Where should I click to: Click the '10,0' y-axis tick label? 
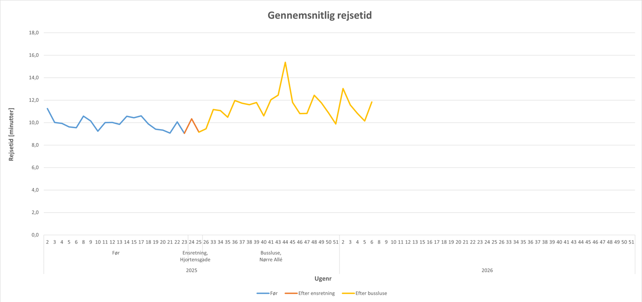[33, 123]
